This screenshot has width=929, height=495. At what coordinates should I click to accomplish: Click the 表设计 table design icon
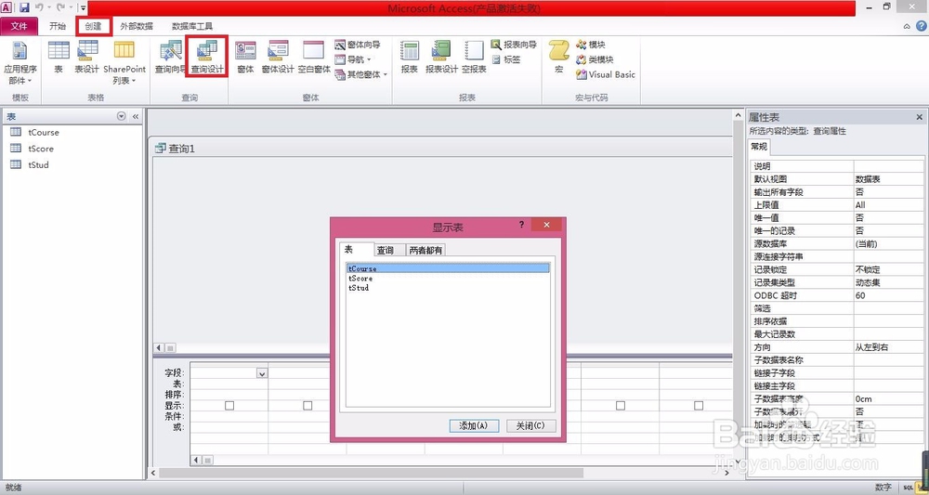coord(87,58)
